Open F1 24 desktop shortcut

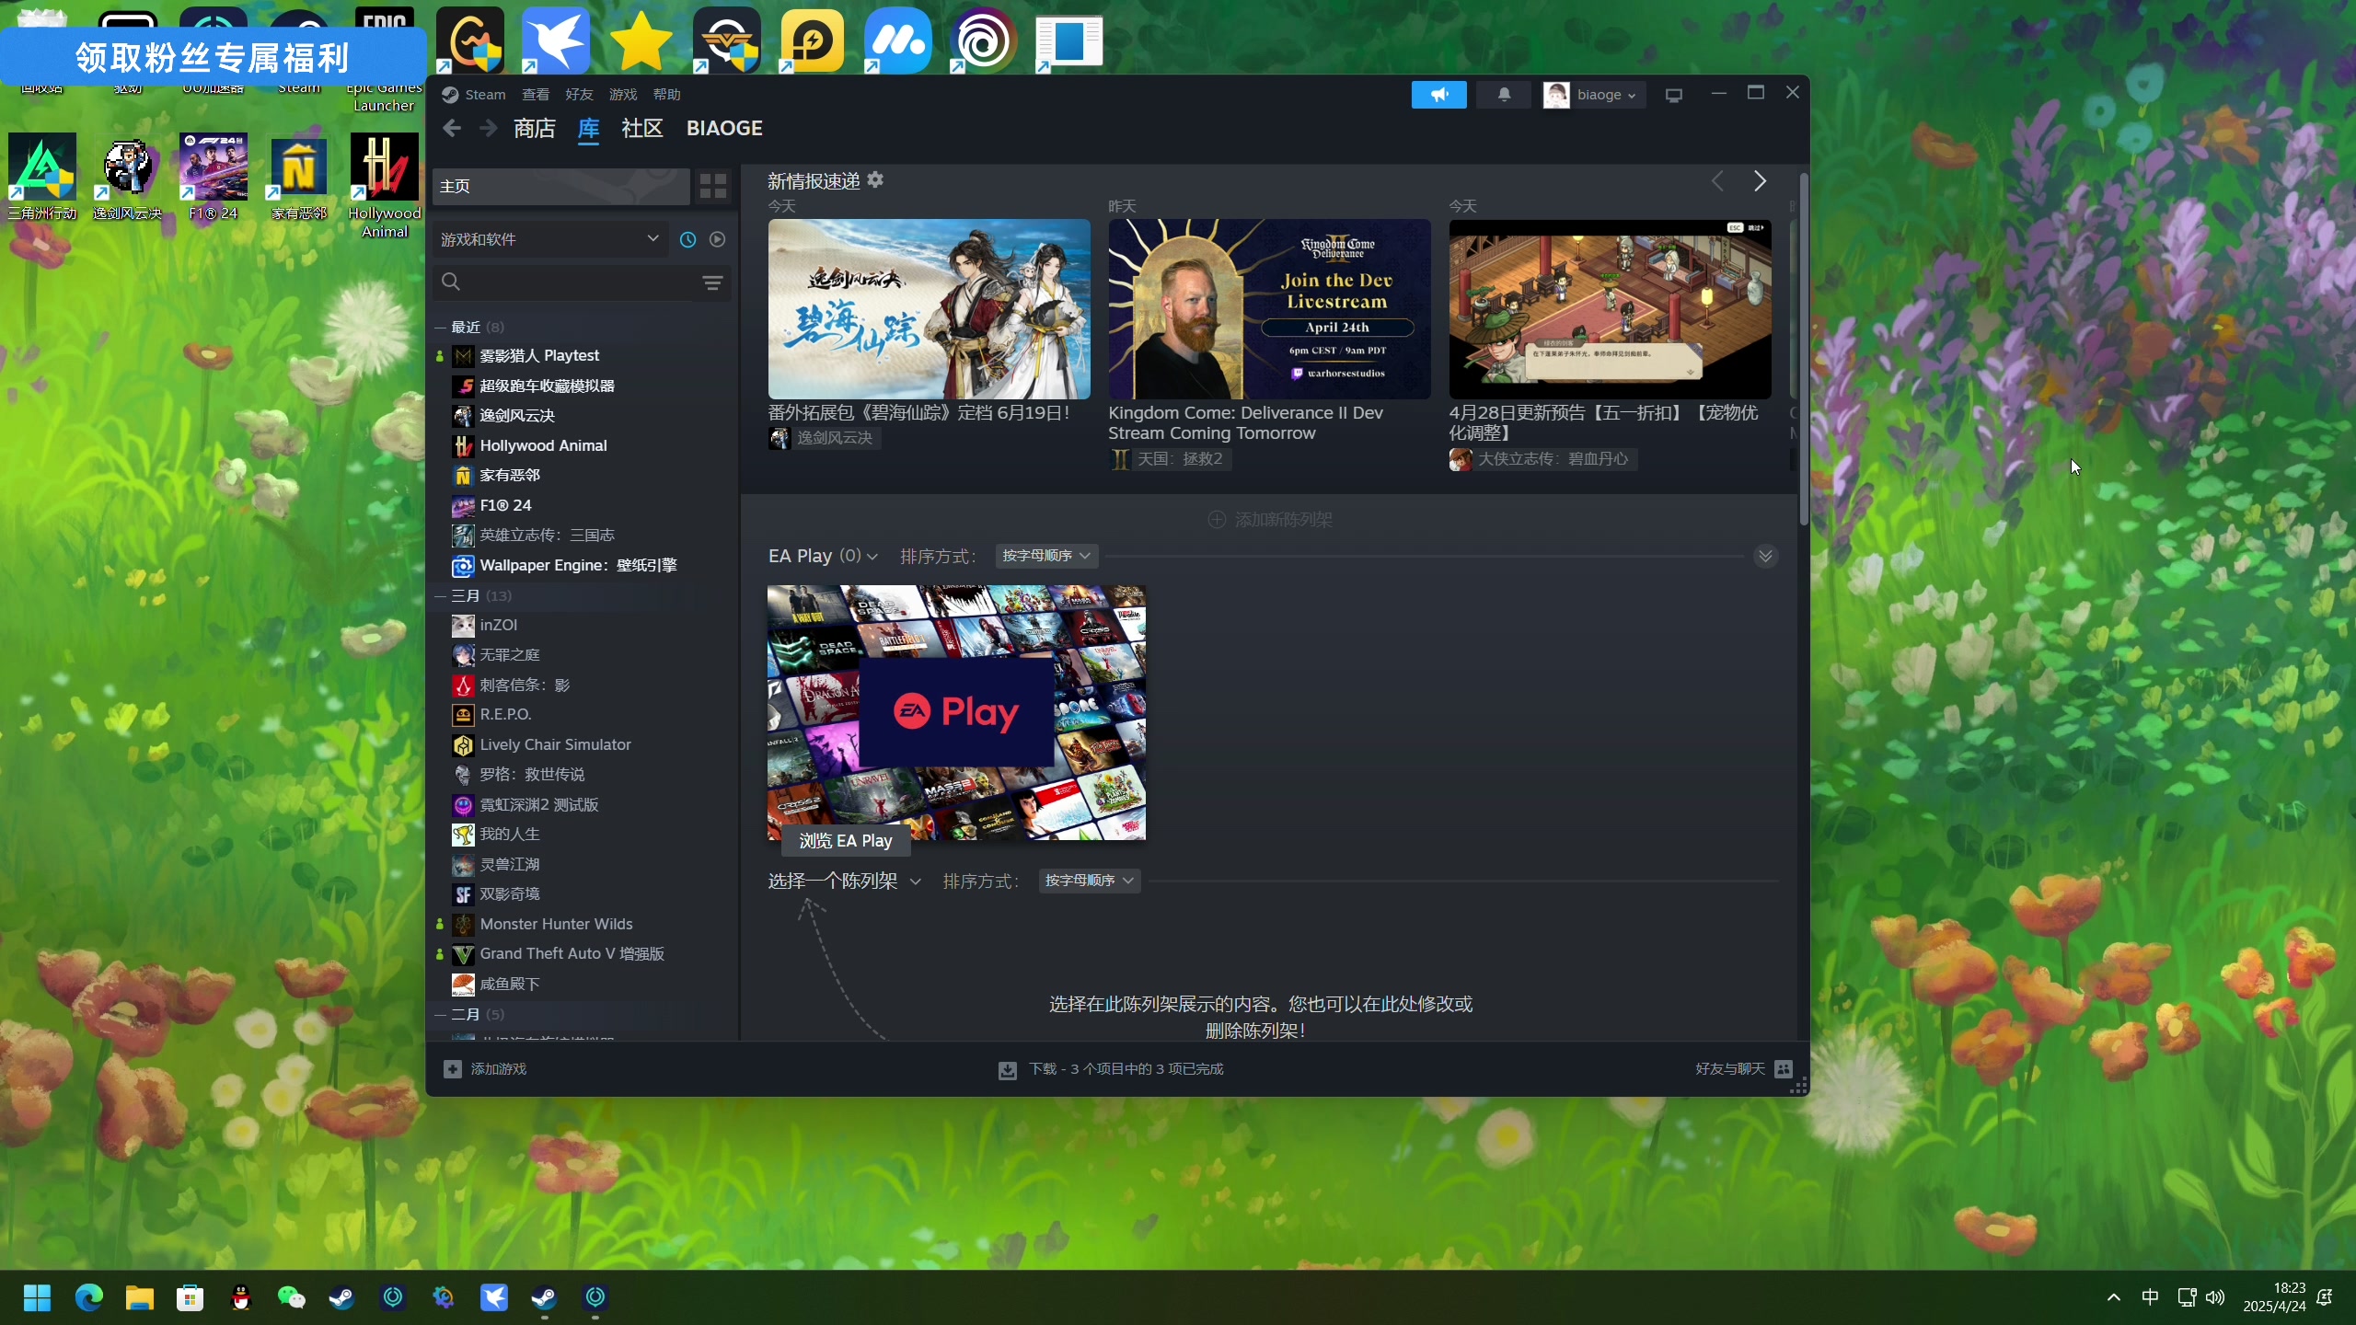pos(214,178)
